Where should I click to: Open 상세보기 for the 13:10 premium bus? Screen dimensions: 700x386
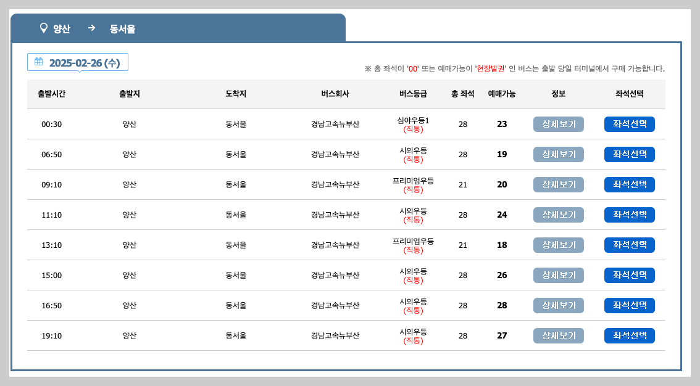pos(558,245)
